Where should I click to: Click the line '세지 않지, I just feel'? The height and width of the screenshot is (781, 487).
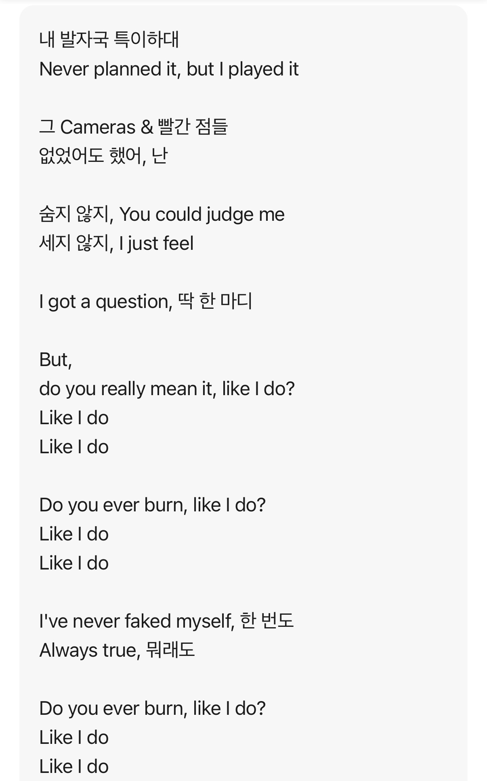[116, 243]
